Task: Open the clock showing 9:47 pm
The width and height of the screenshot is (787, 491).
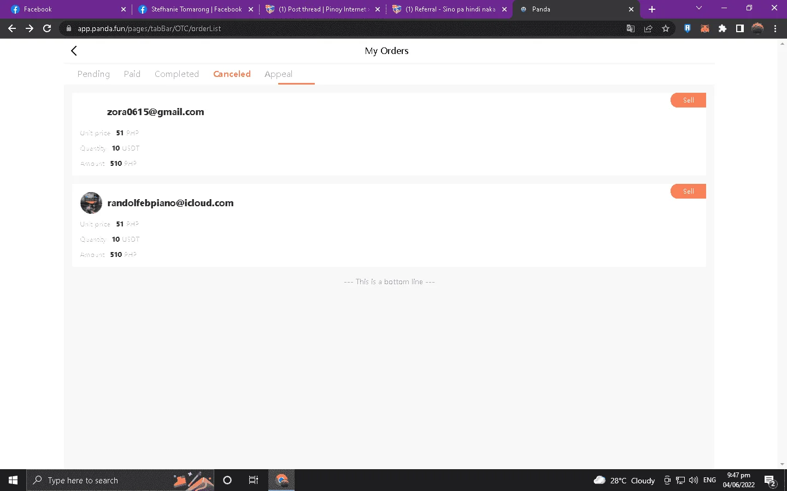Action: pyautogui.click(x=738, y=480)
